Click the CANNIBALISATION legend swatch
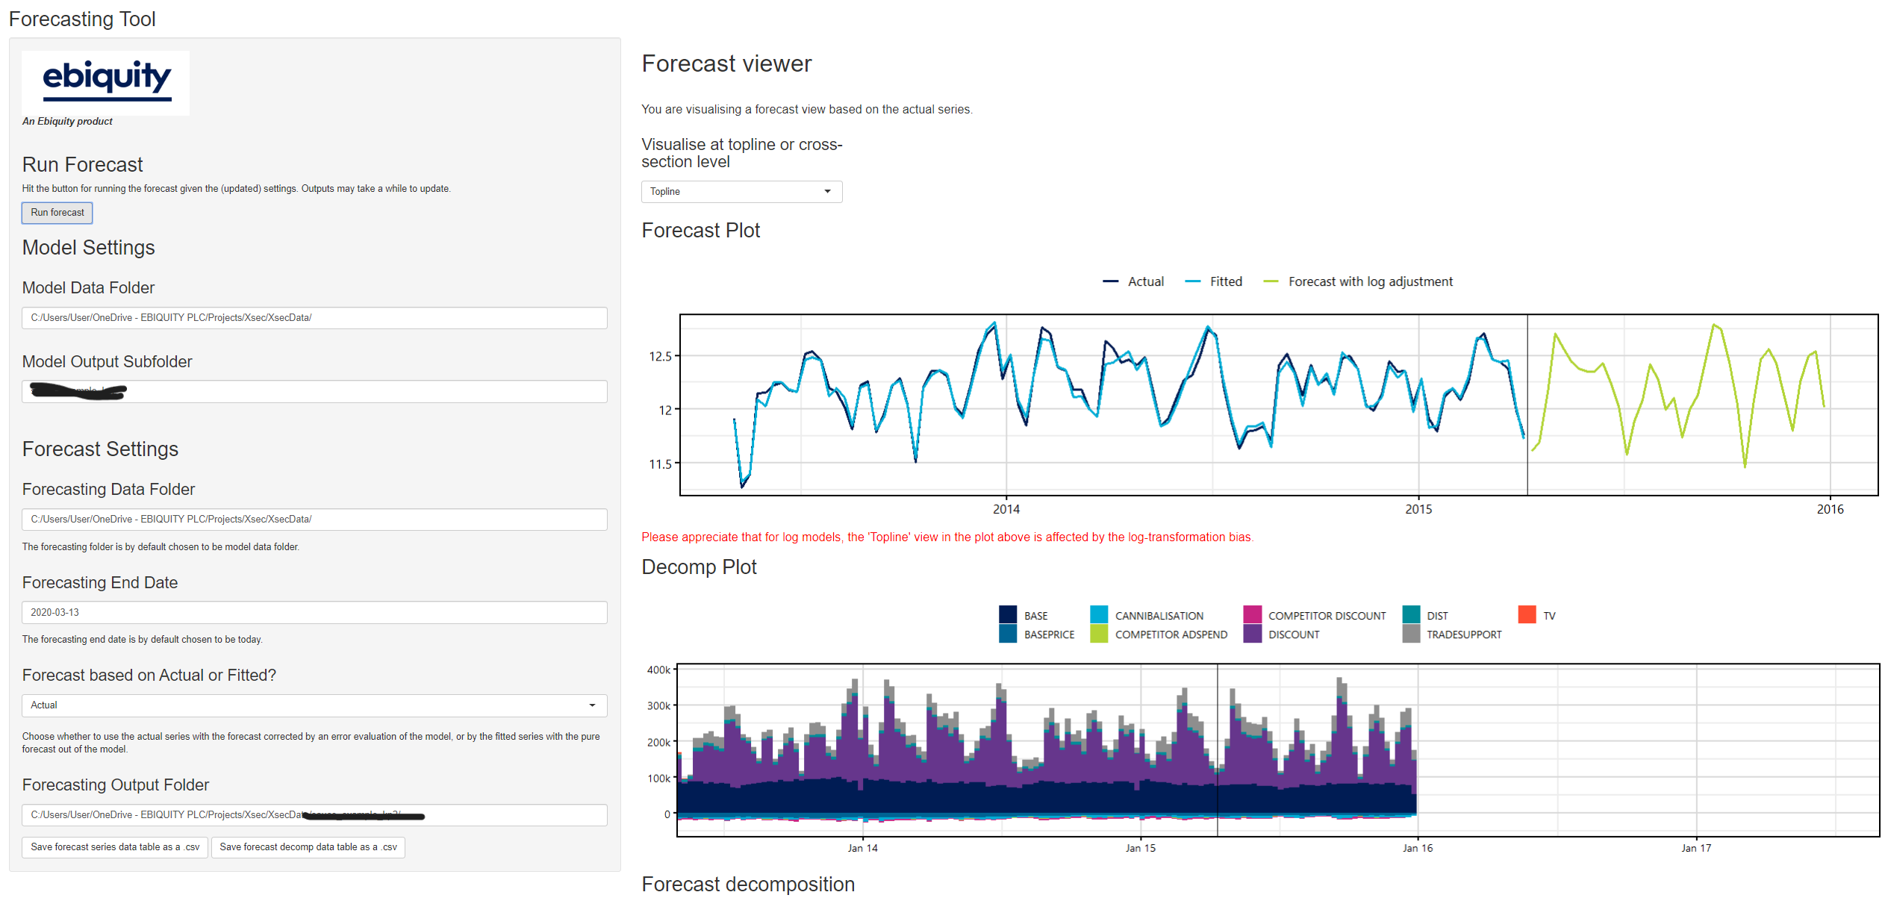Image resolution: width=1891 pixels, height=898 pixels. click(1099, 615)
